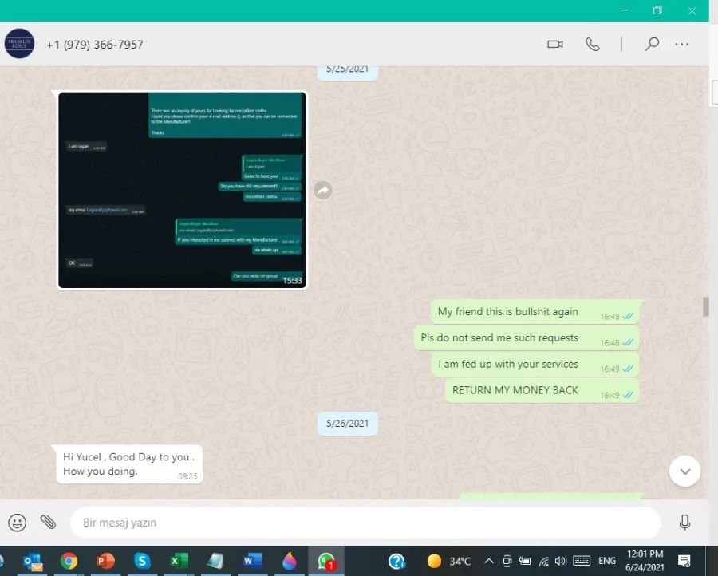Show hidden system tray icons
718x576 pixels.
point(488,561)
